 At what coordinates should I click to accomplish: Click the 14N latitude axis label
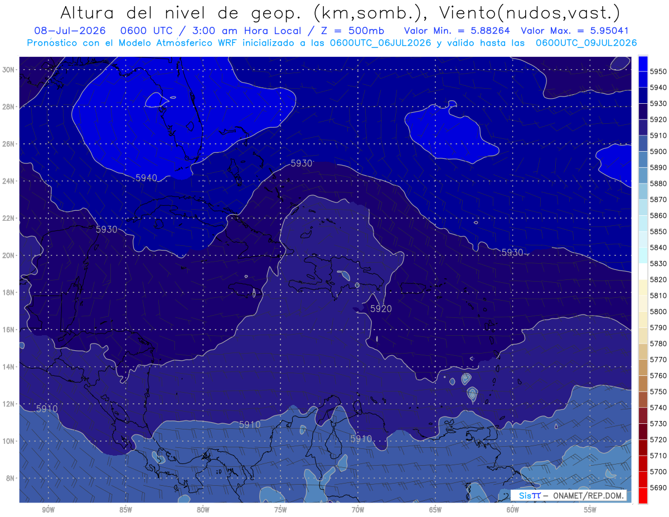8,366
